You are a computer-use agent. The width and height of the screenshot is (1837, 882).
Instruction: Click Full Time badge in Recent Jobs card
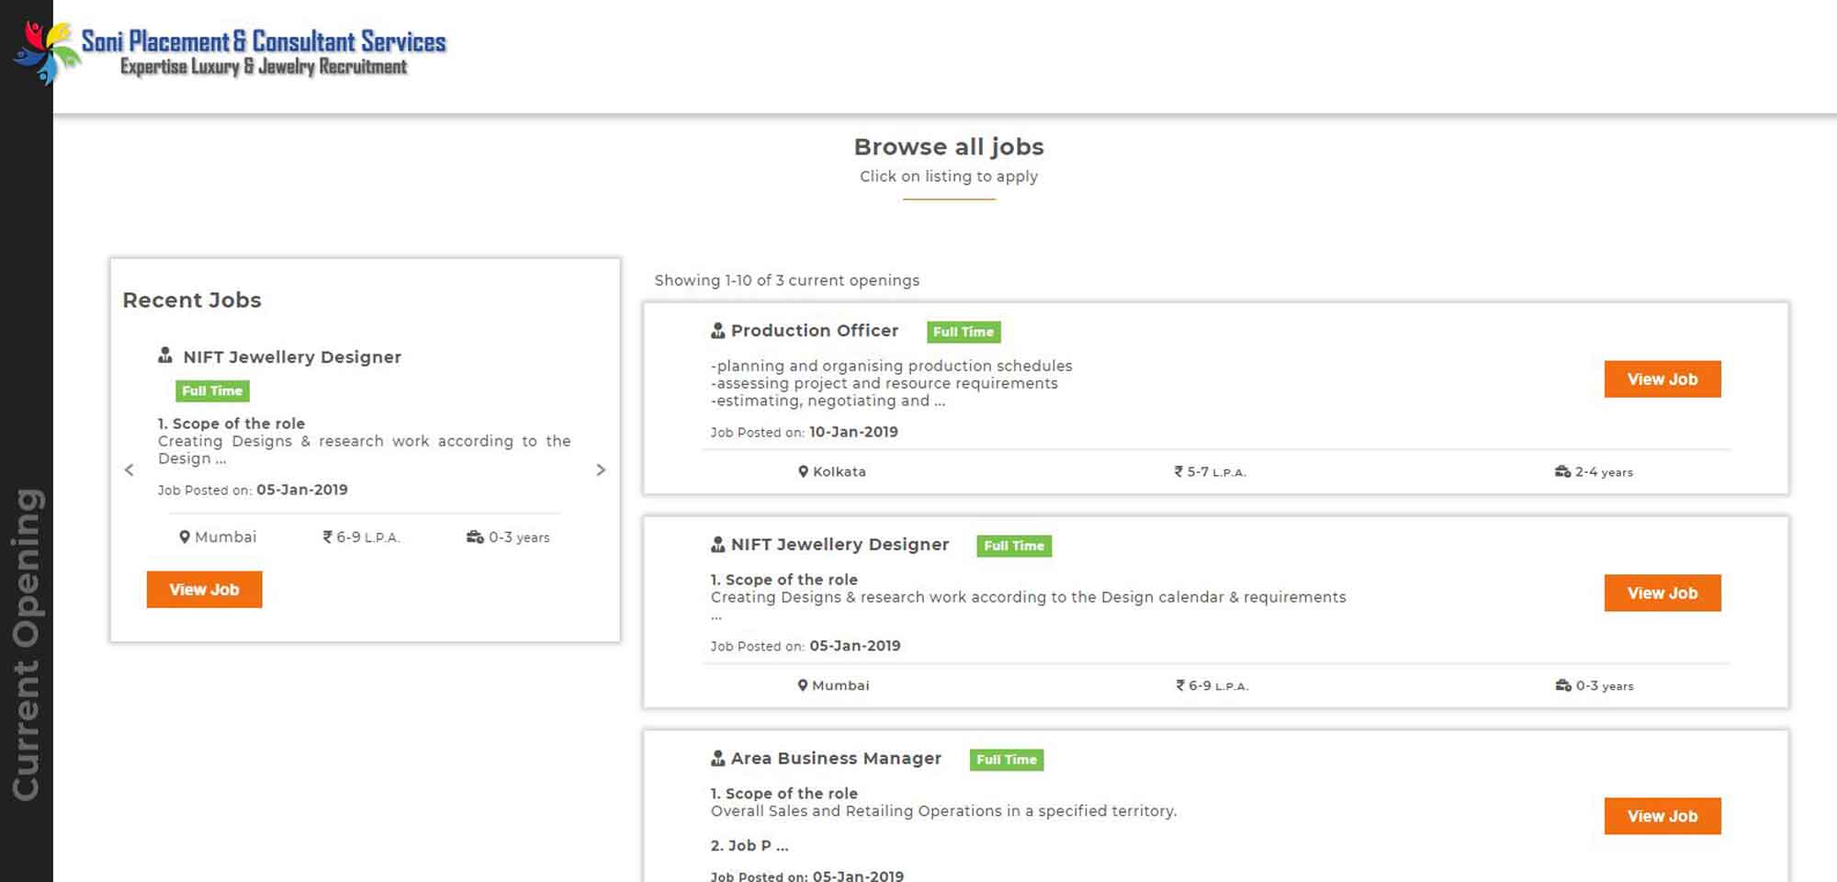pos(212,390)
